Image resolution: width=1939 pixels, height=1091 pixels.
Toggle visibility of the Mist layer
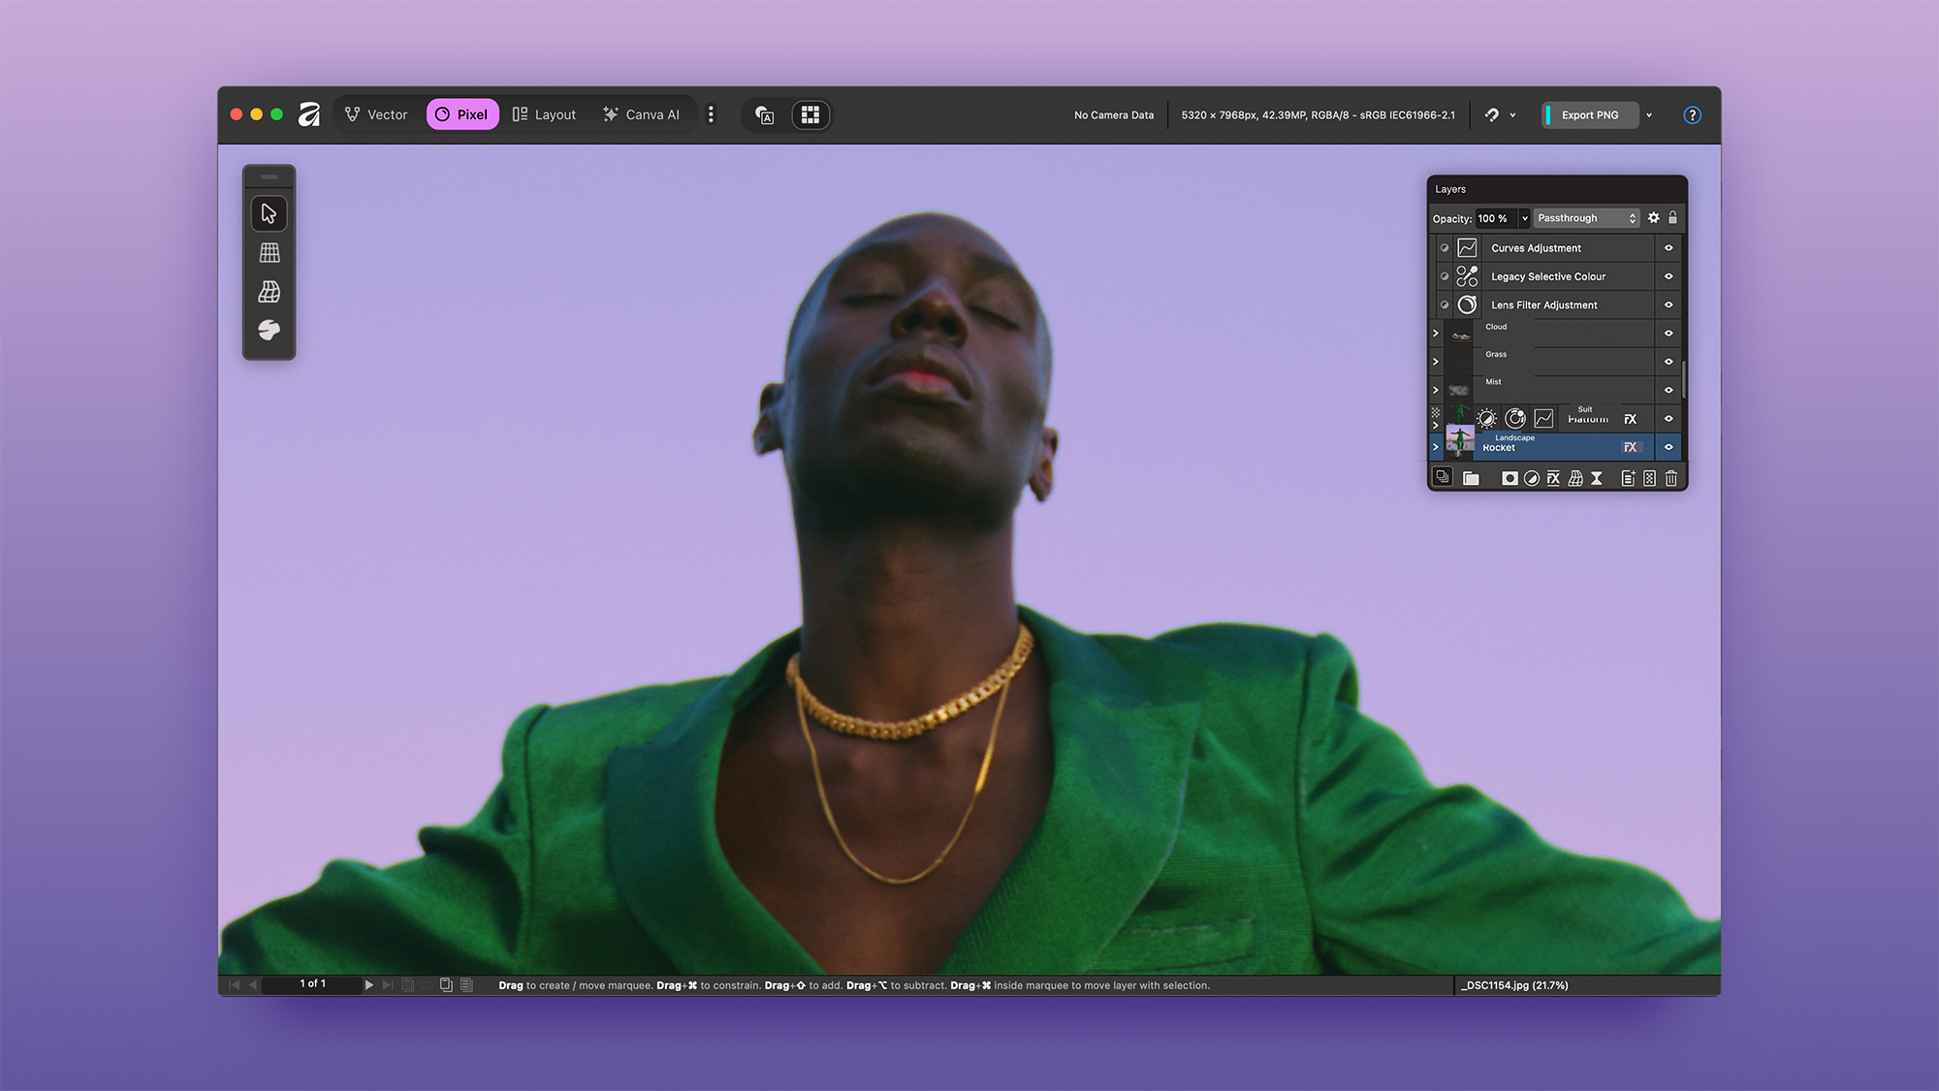click(1669, 390)
